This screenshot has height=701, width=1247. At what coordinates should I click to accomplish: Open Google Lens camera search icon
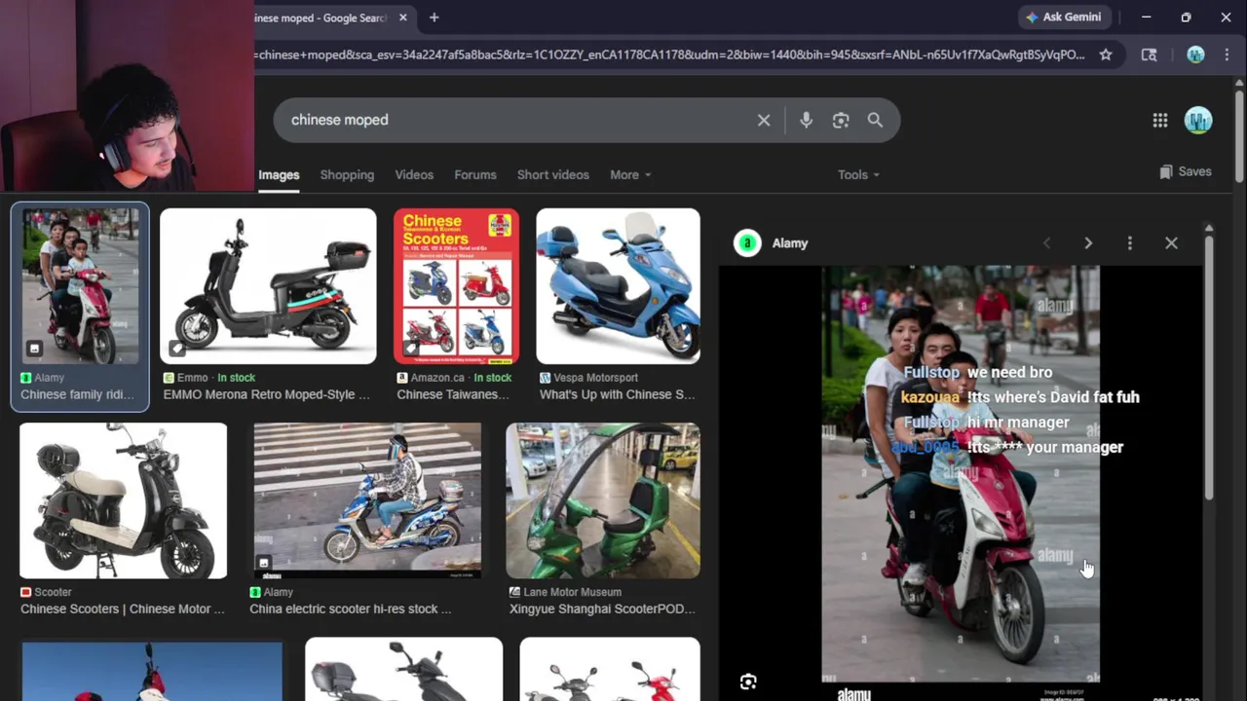pyautogui.click(x=841, y=120)
